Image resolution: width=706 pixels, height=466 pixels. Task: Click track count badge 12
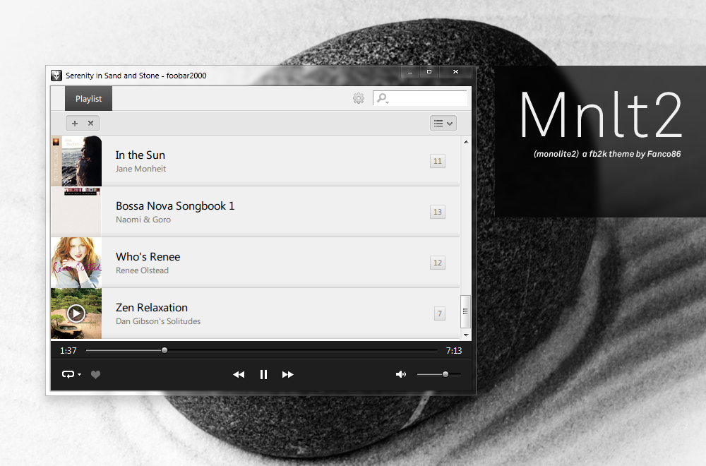pos(438,263)
